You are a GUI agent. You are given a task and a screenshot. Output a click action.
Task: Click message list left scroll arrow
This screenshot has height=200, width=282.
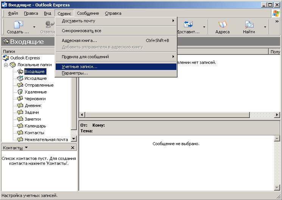[82, 115]
